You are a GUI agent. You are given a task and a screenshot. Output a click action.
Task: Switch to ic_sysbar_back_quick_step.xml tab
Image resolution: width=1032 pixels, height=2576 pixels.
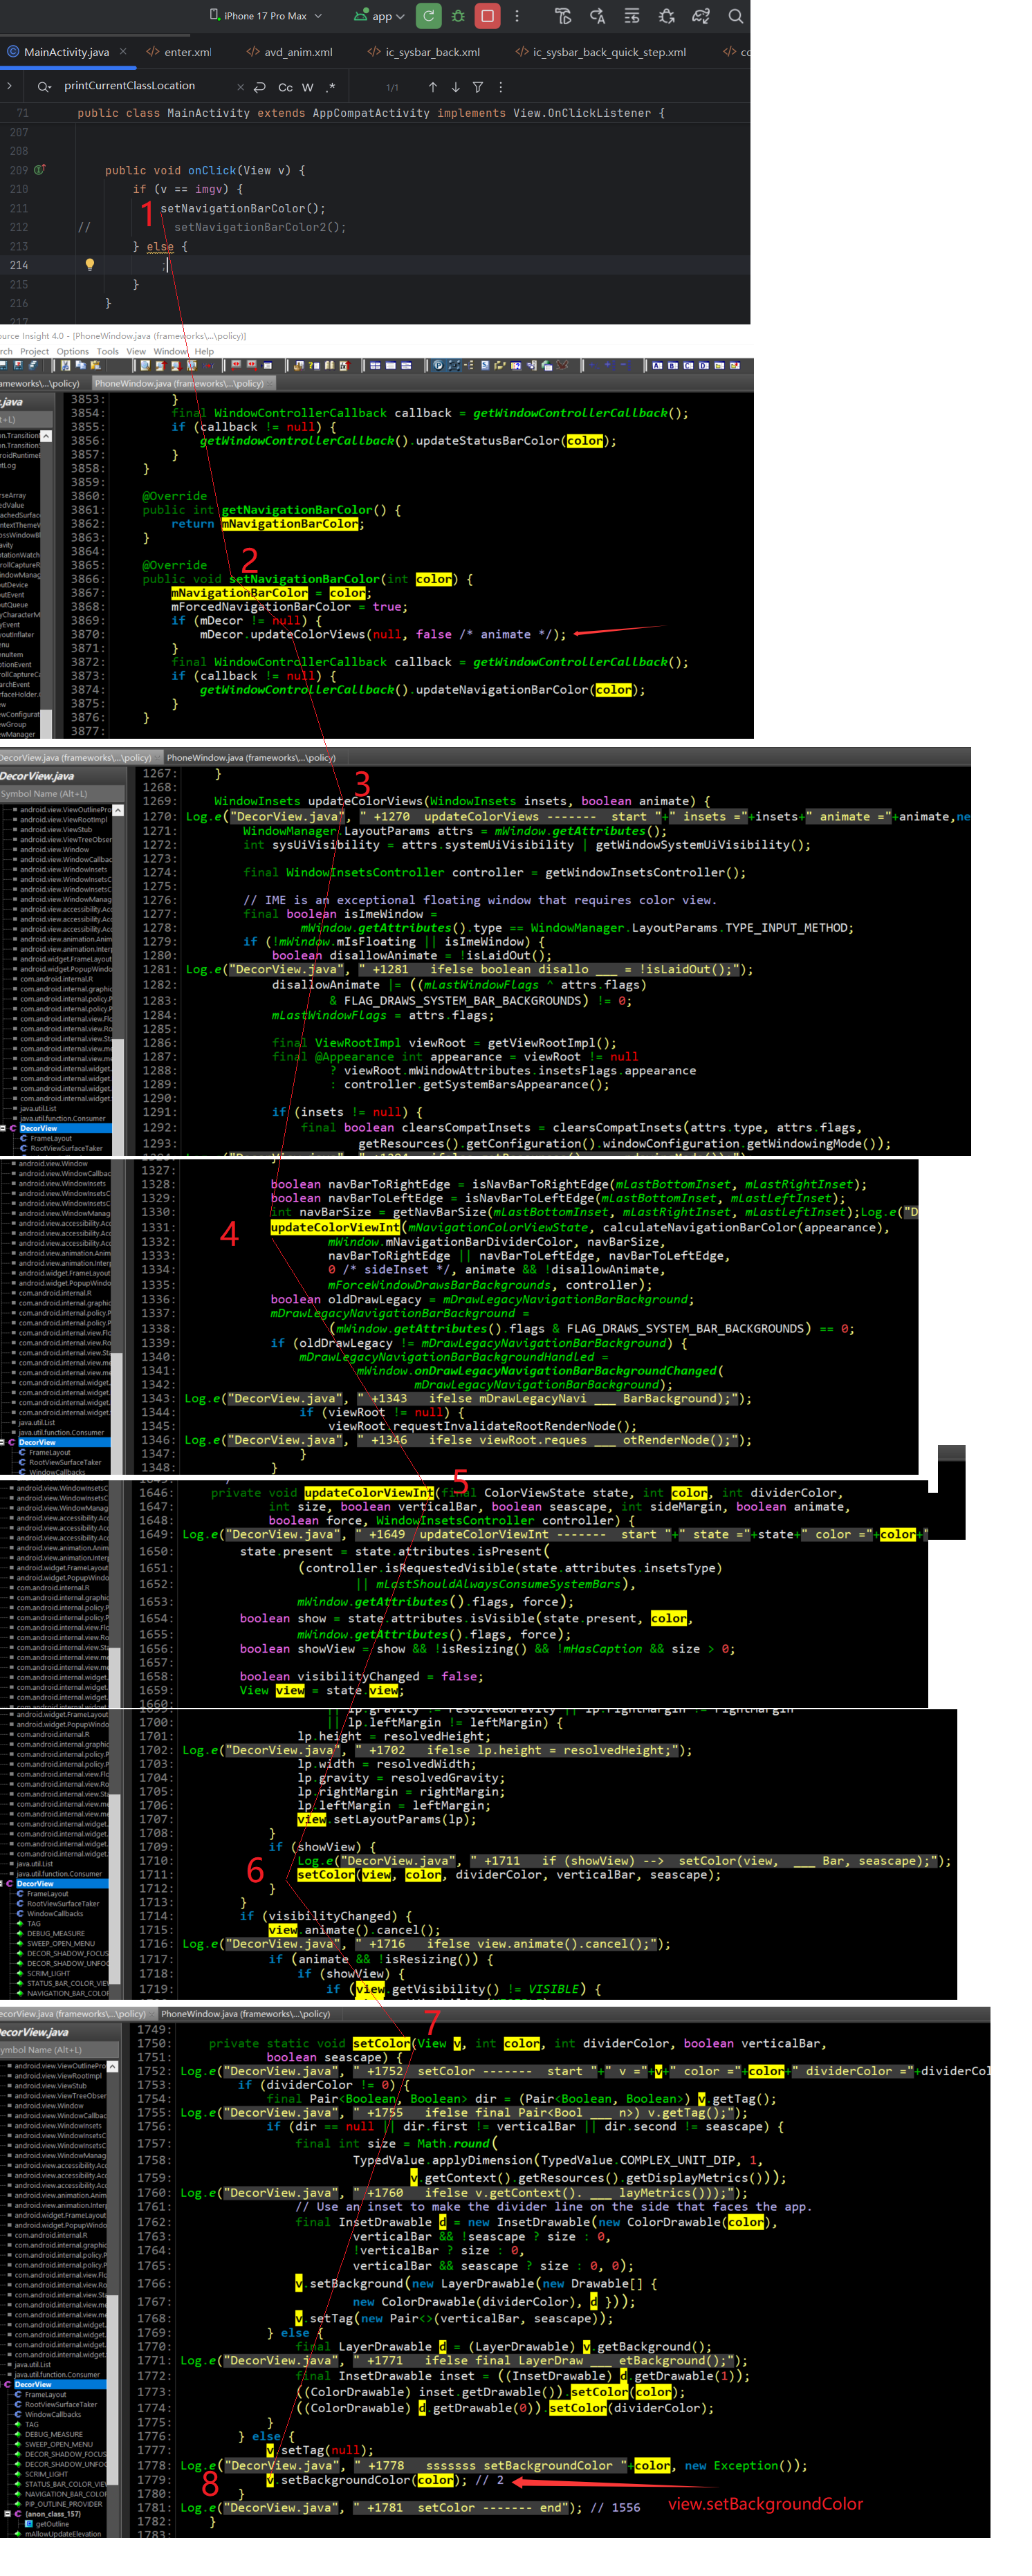(600, 52)
